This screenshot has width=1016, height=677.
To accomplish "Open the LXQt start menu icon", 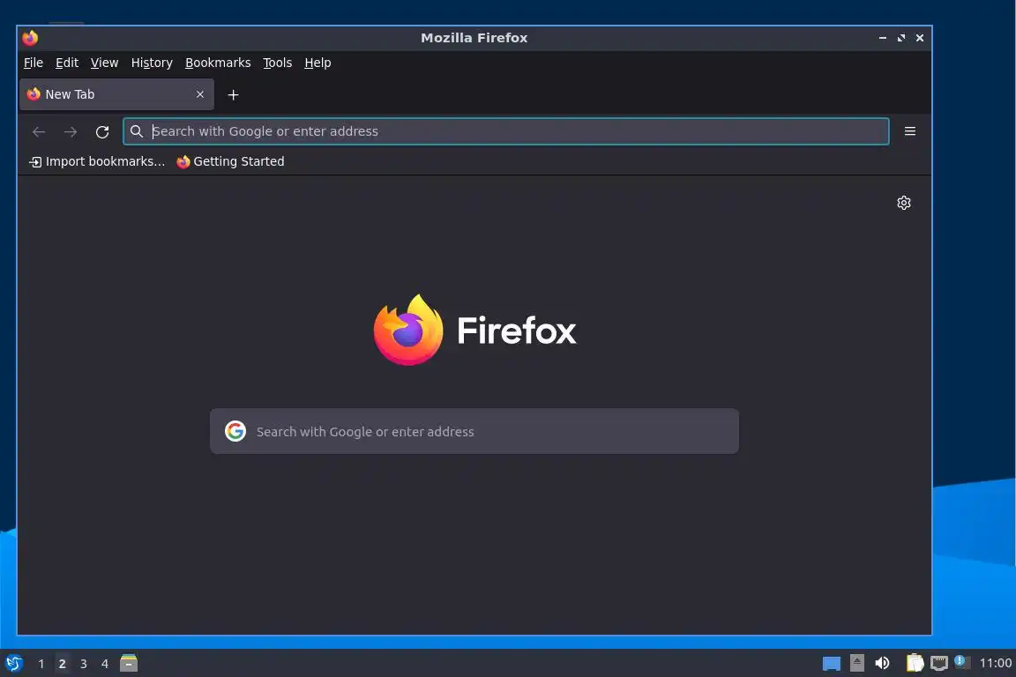I will 13,664.
